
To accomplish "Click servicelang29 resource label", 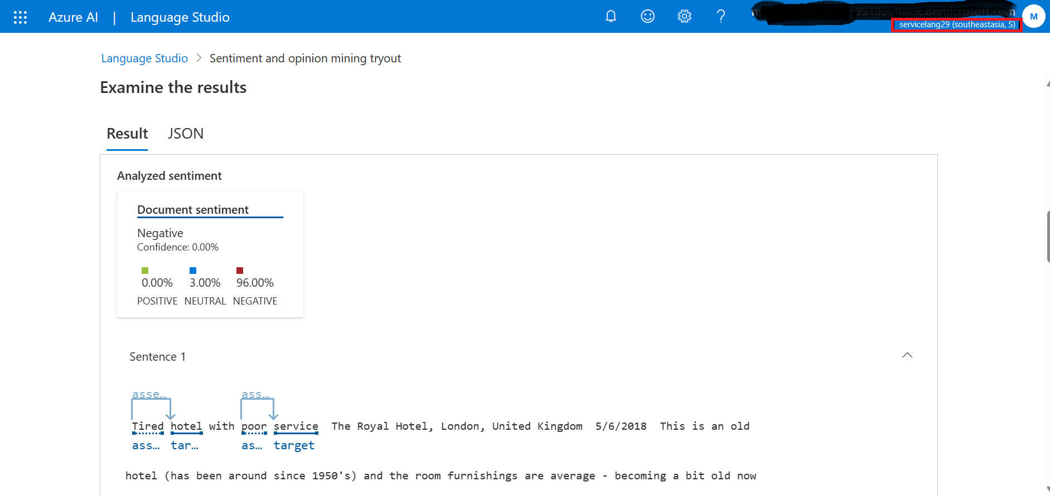I will 957,24.
